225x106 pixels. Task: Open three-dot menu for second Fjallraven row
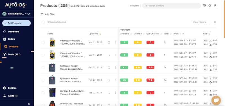(x=116, y=80)
